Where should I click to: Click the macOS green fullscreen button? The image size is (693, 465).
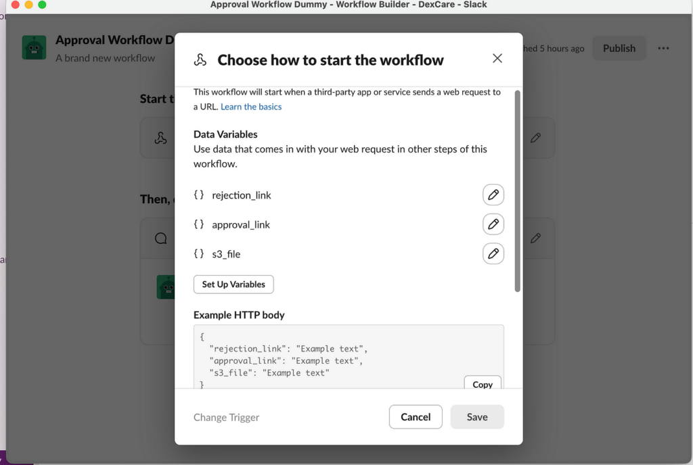pyautogui.click(x=43, y=5)
